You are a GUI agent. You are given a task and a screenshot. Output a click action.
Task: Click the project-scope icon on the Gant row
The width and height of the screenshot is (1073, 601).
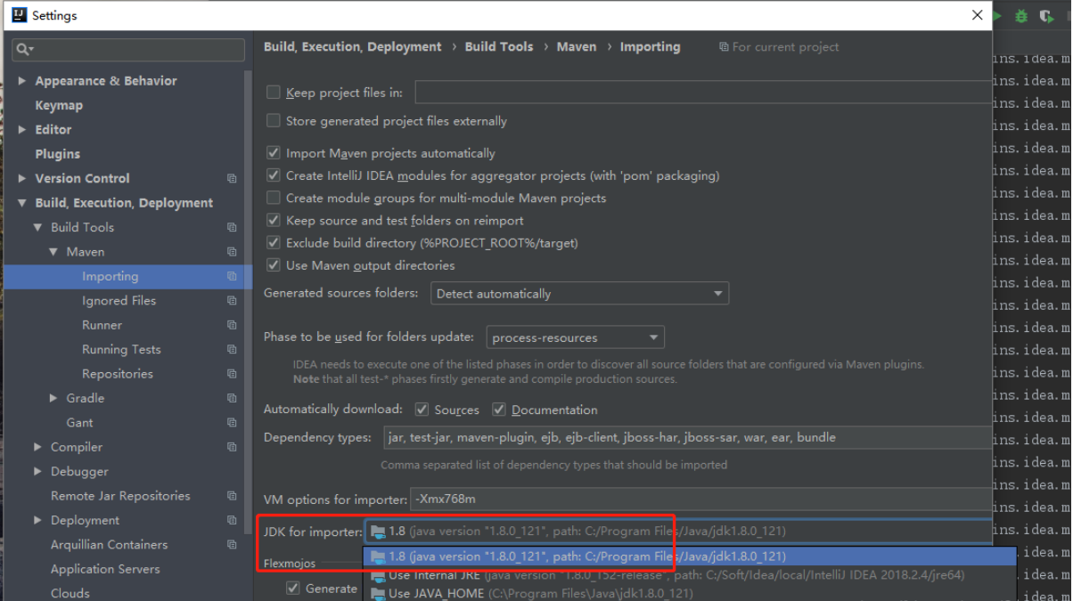(232, 423)
